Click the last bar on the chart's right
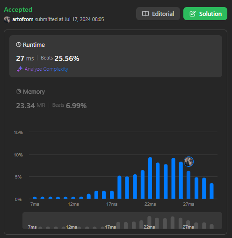The image size is (232, 238). pos(211,191)
